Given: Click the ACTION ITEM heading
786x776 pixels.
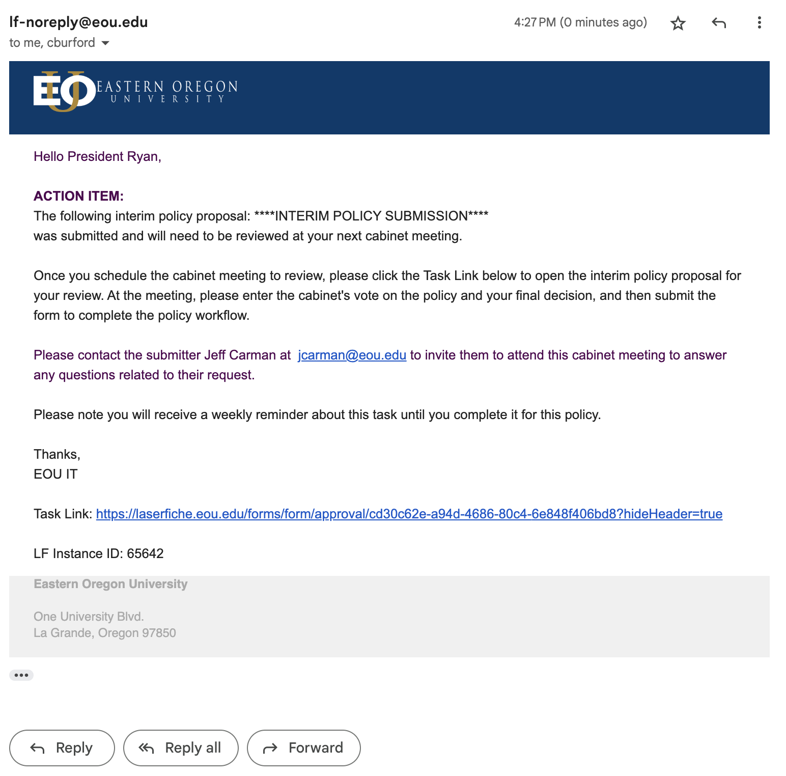Looking at the screenshot, I should pos(78,196).
